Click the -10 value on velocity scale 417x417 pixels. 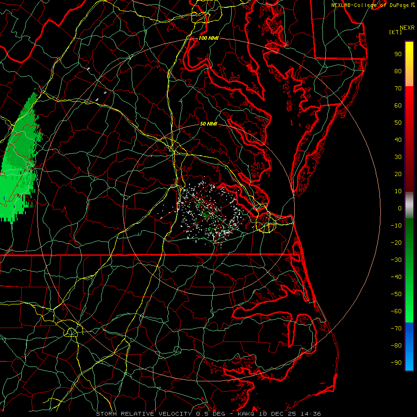tap(396, 226)
